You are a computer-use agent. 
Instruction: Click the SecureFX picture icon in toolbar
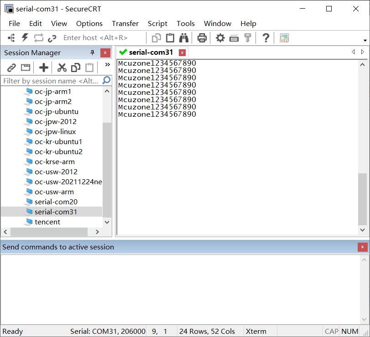(x=284, y=38)
